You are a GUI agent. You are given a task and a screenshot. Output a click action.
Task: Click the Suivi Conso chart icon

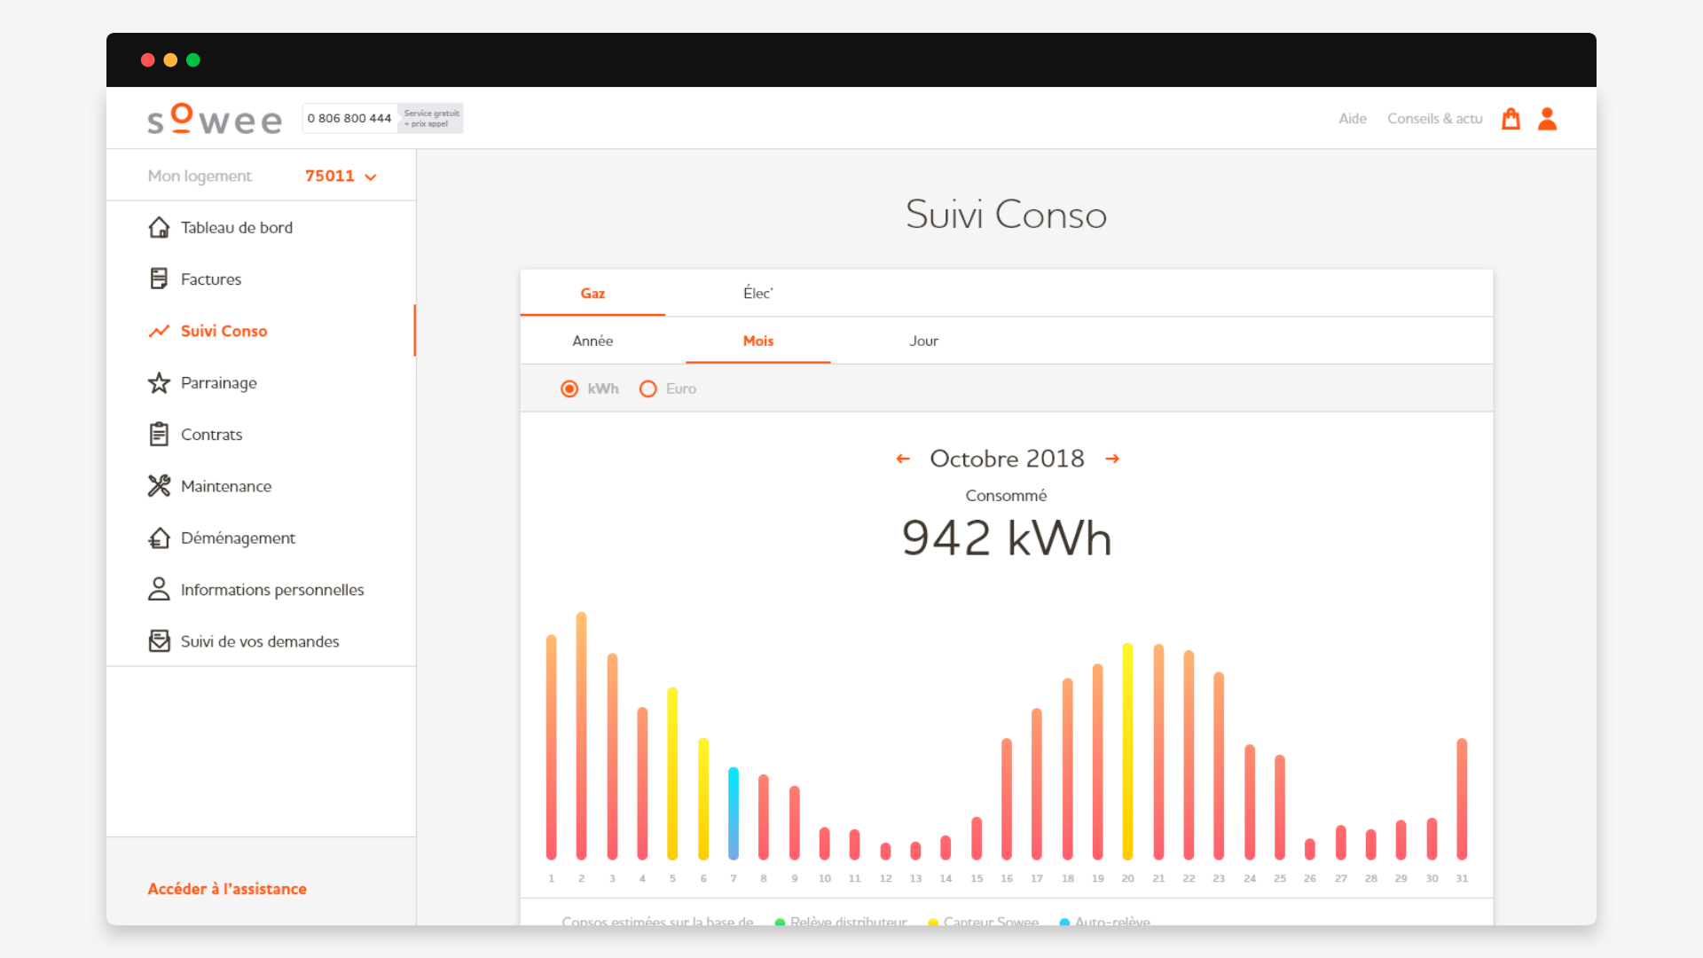(159, 331)
